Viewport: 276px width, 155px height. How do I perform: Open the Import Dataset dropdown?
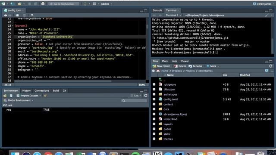[28, 96]
